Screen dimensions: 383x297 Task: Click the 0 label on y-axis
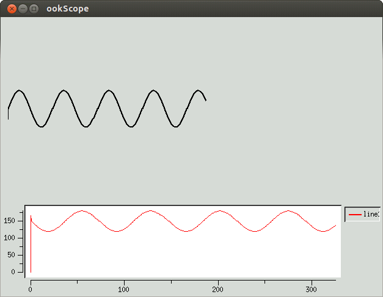(x=13, y=272)
